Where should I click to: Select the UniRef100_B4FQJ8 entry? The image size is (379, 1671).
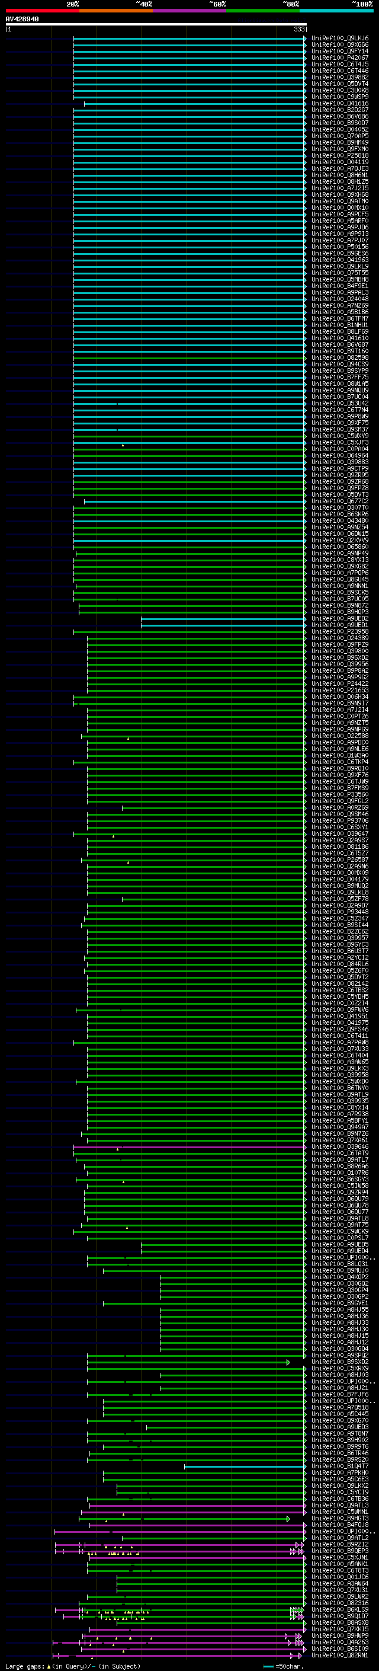pos(340,1525)
